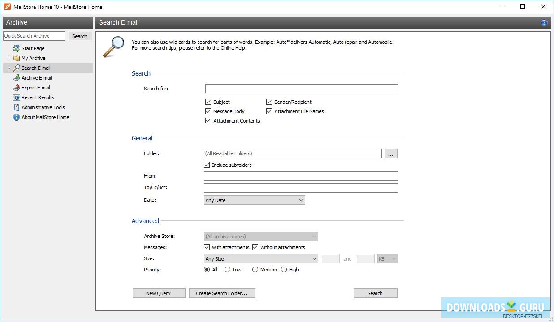Disable the without attachments checkbox
This screenshot has width=554, height=322.
pos(255,247)
